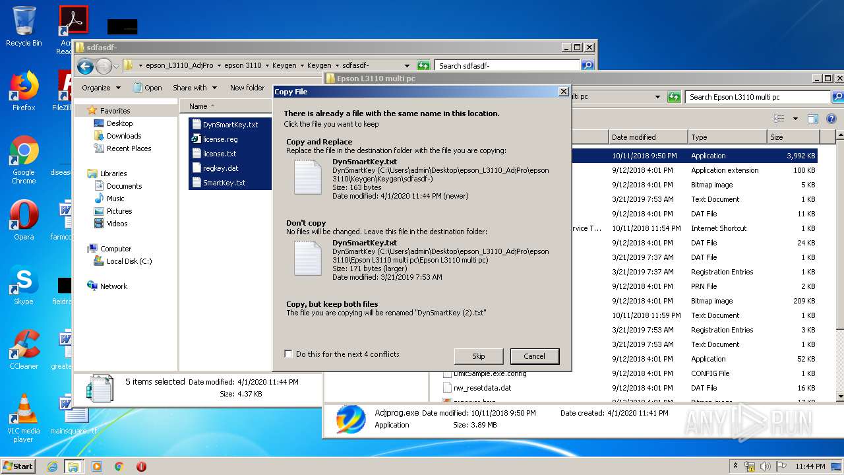
Task: Open change view dropdown in Epson window
Action: click(x=795, y=119)
